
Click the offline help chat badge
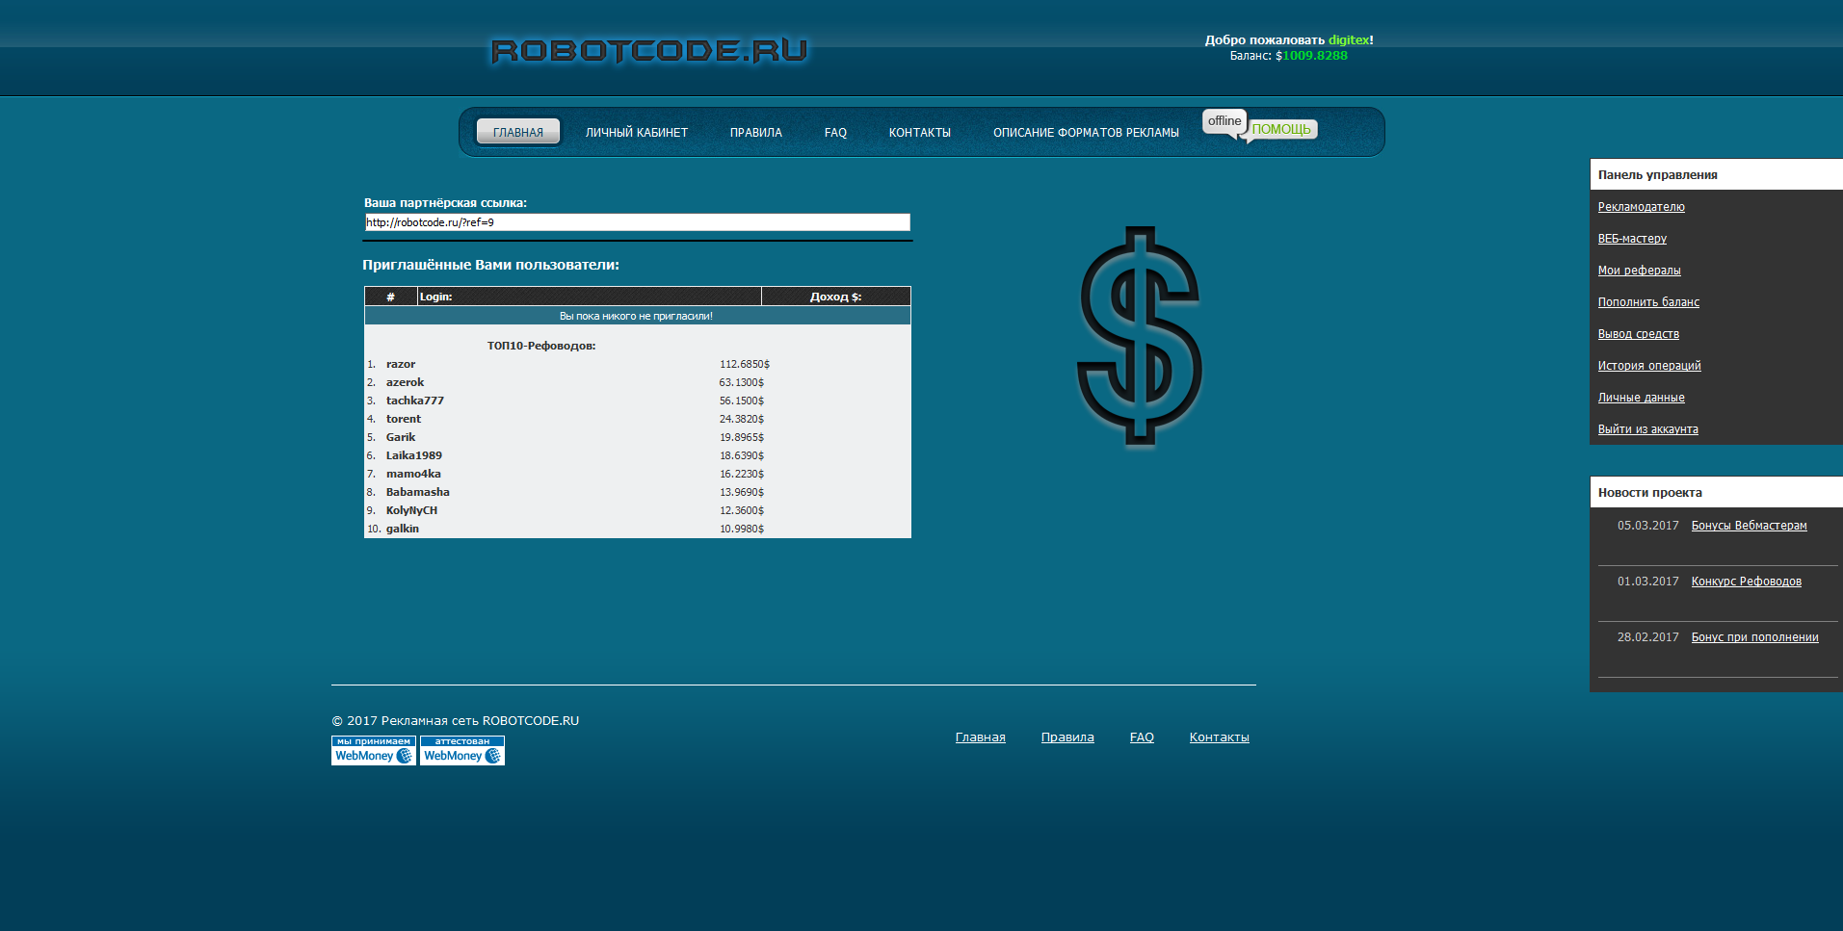tap(1259, 125)
